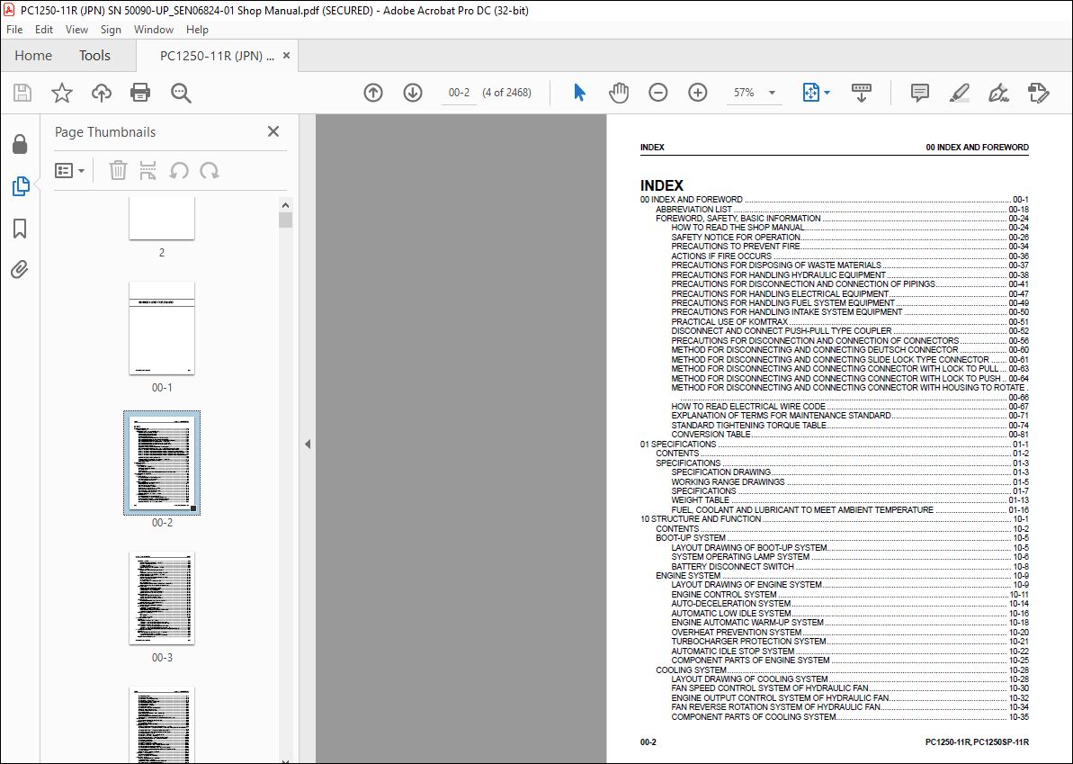Select page thumbnail 00-1
The height and width of the screenshot is (764, 1073).
click(162, 328)
